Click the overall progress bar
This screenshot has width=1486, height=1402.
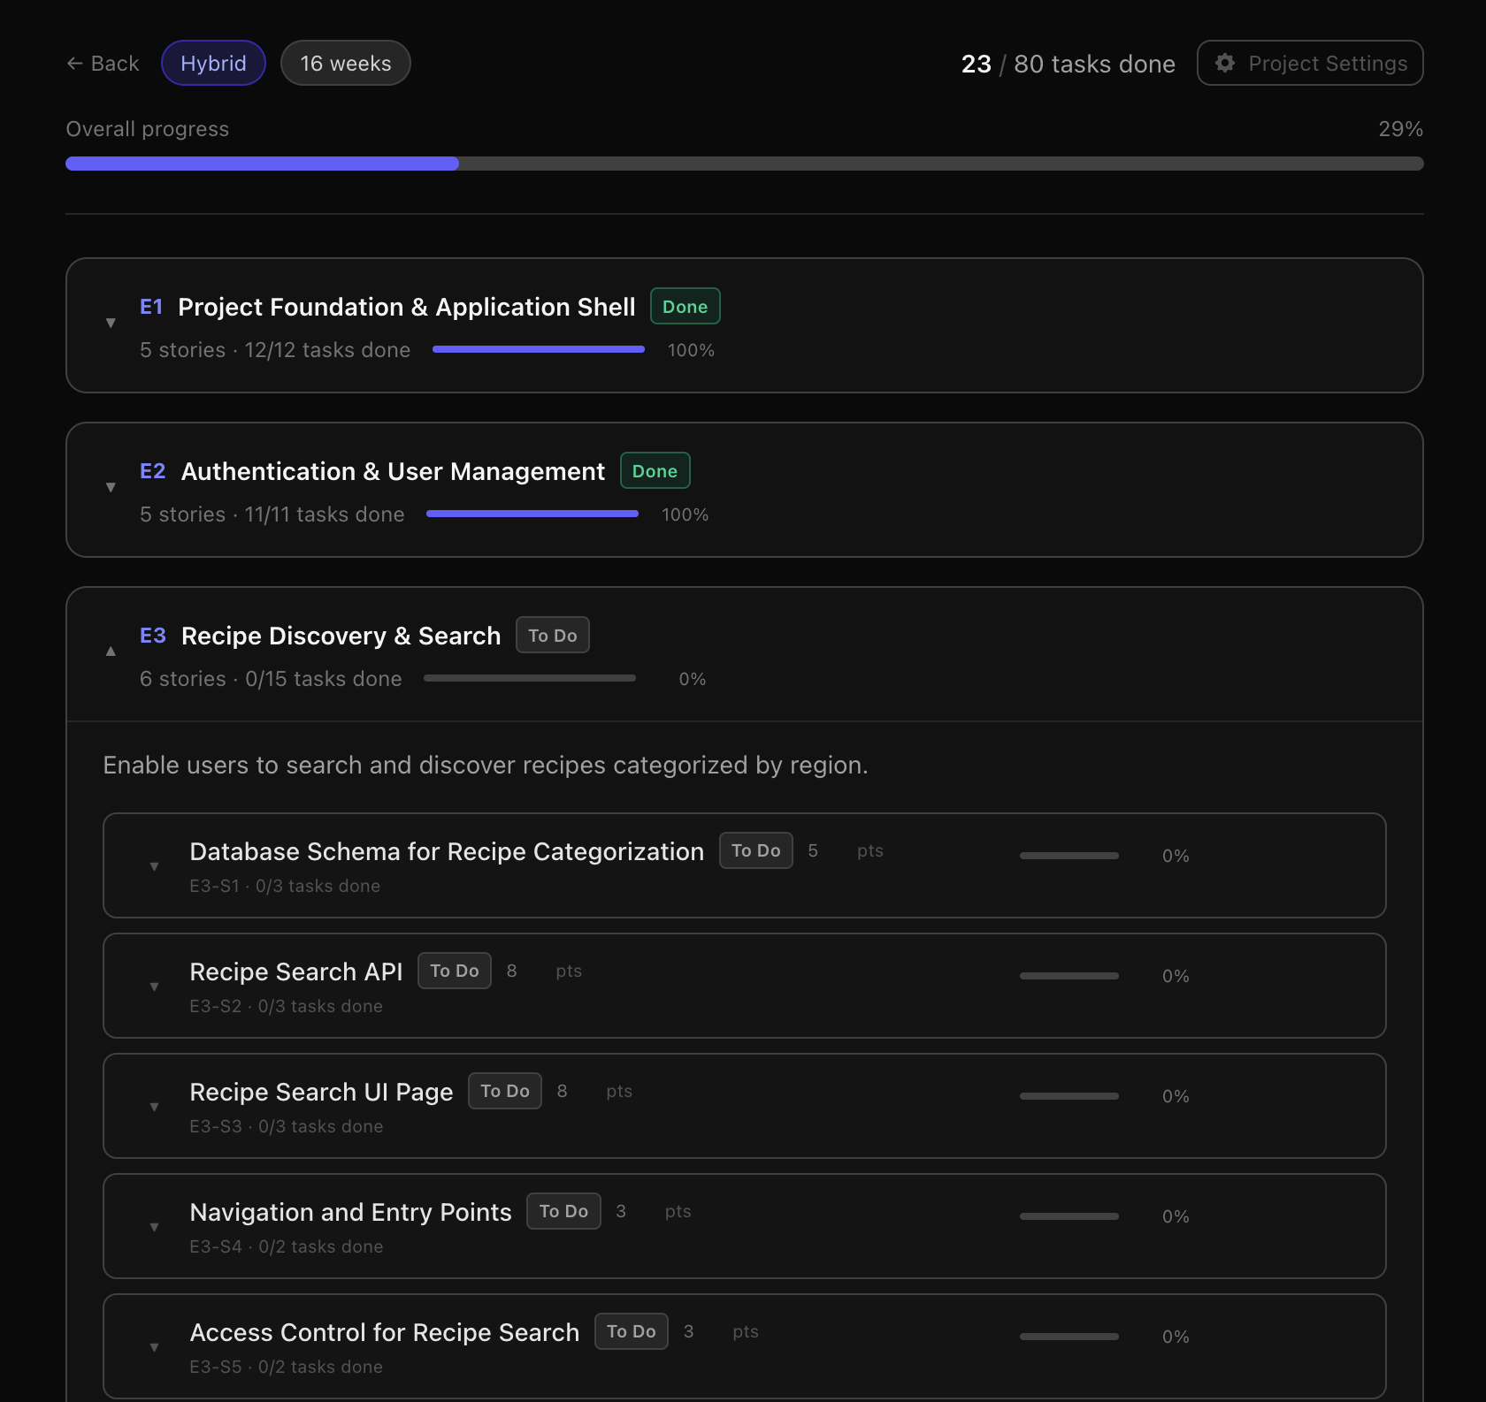point(745,164)
